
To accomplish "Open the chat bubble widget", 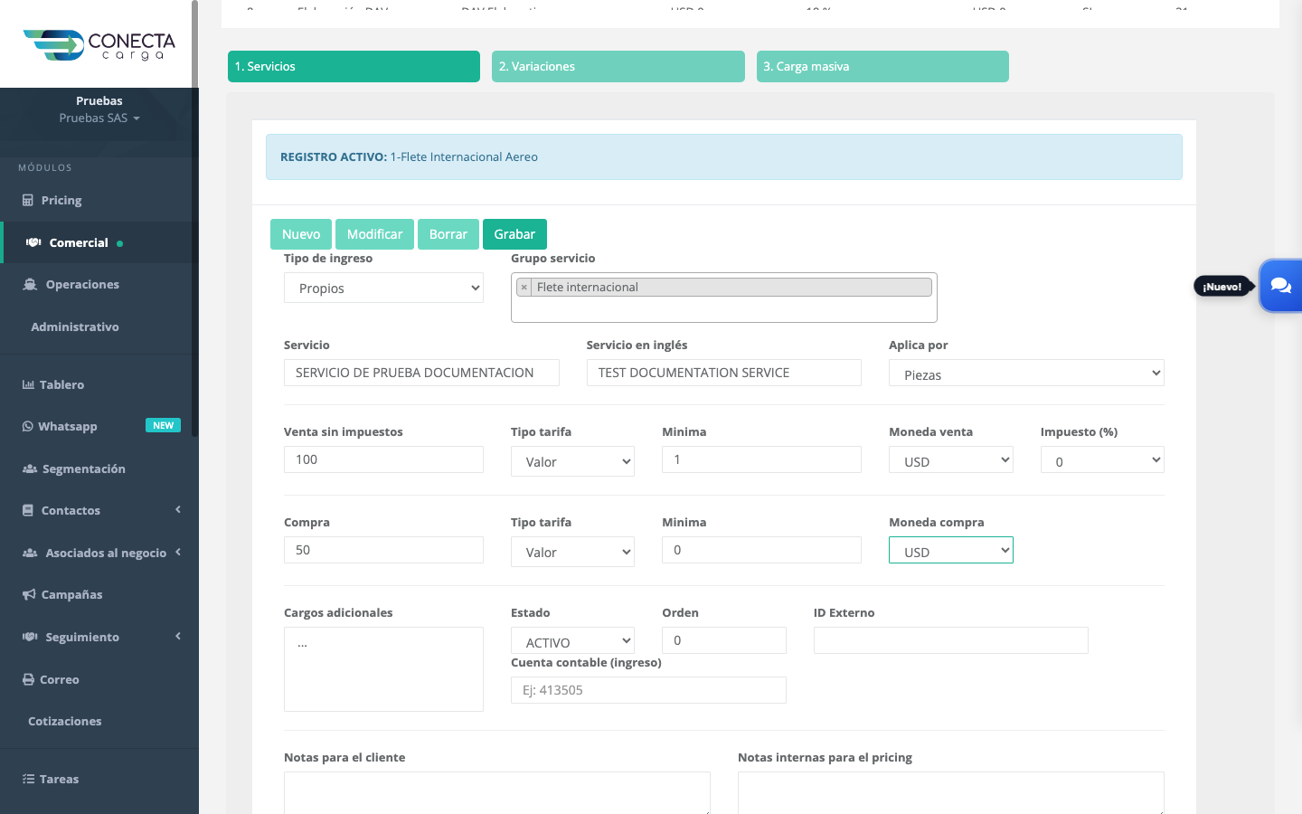I will tap(1281, 286).
